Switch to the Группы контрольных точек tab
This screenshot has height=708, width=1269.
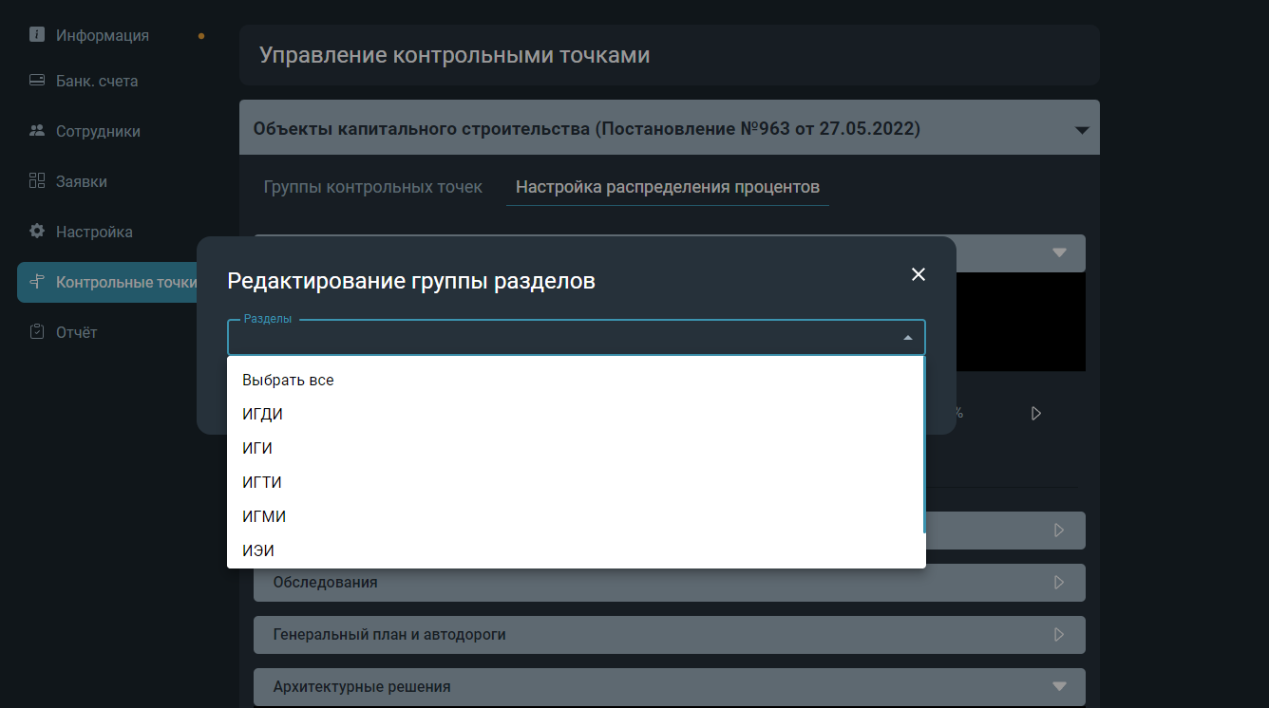pos(373,187)
